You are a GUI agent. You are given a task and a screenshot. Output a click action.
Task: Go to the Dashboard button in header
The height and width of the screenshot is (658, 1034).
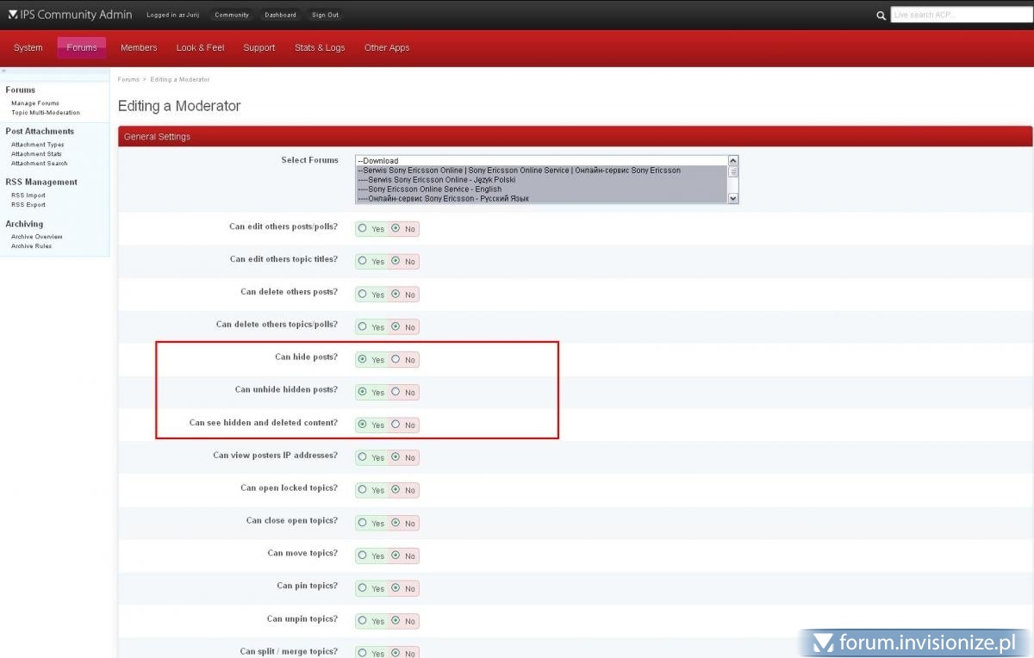coord(280,16)
